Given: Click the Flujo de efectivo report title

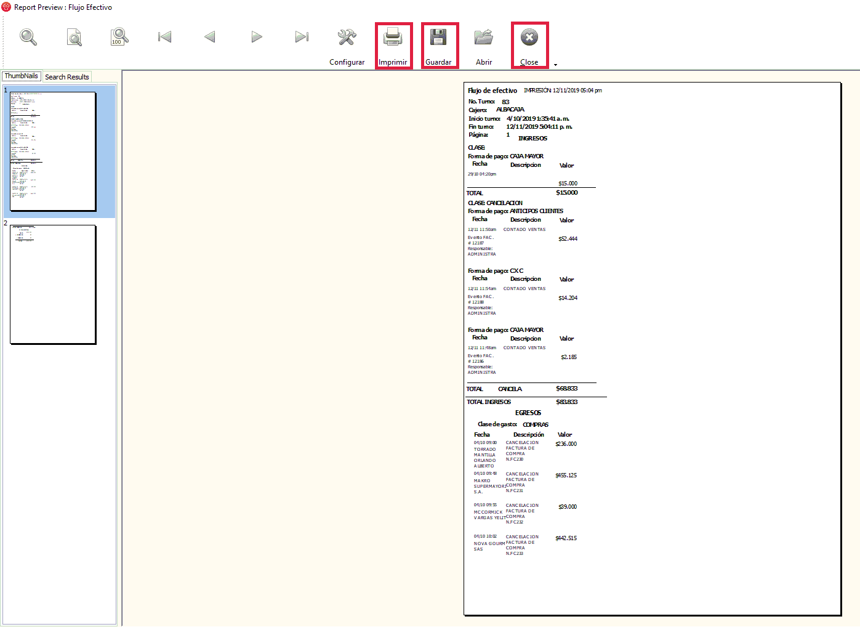Looking at the screenshot, I should tap(492, 91).
